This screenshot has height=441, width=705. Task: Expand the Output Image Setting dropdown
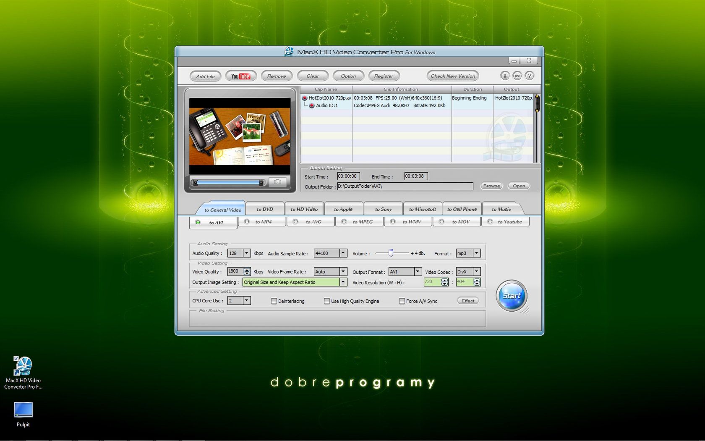(343, 282)
